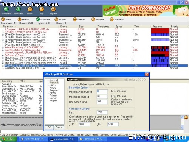Click the Max connections field

tap(102, 112)
